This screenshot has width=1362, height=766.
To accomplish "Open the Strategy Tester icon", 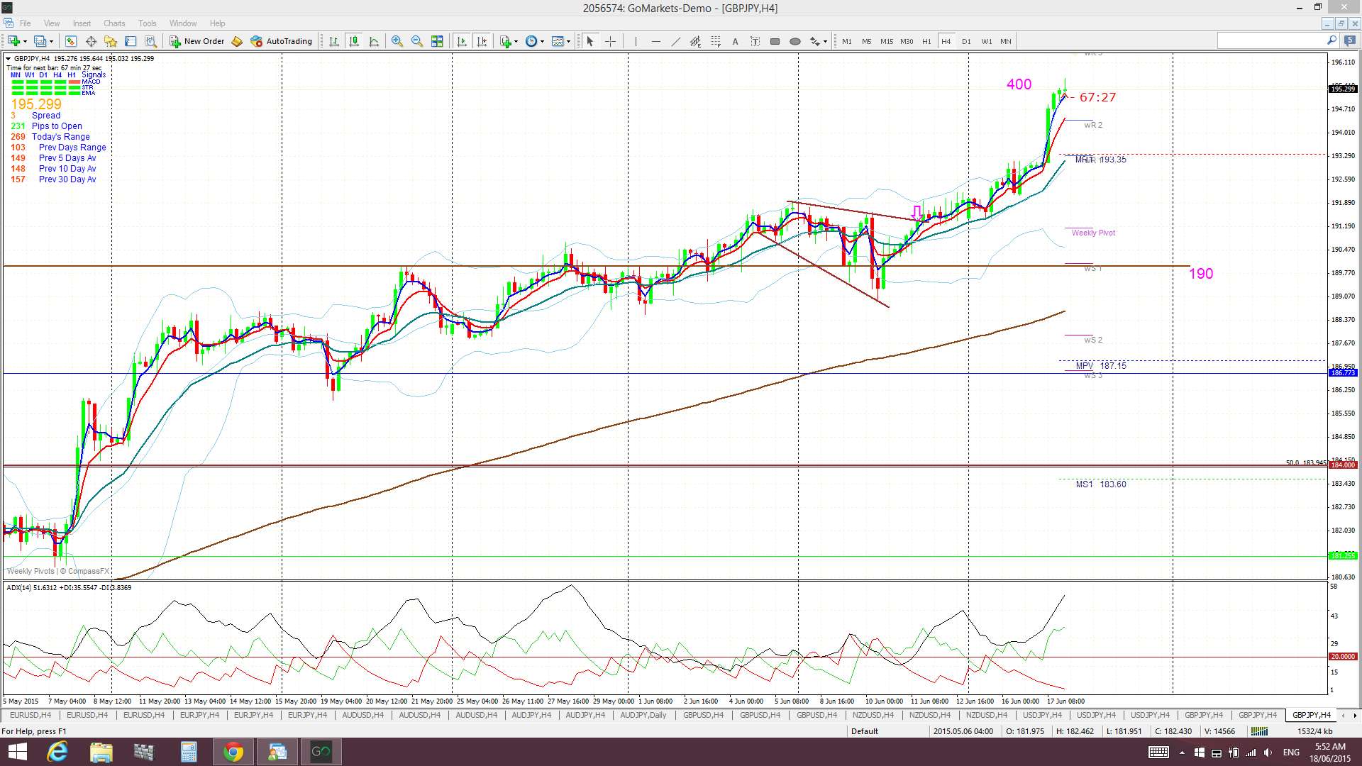I will click(150, 41).
